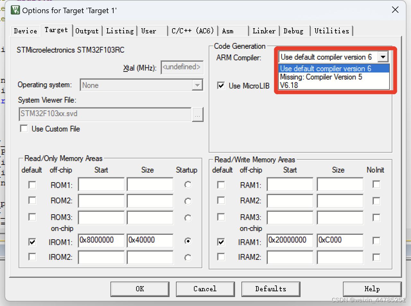The image size is (411, 306).
Task: Check the RAM3 default checkbox
Action: [x=221, y=217]
